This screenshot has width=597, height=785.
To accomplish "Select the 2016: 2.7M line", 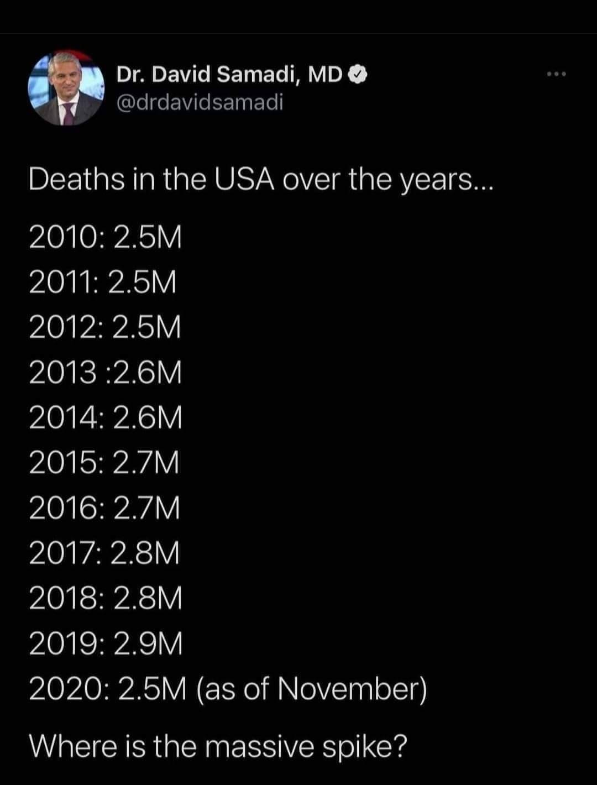I will (104, 508).
